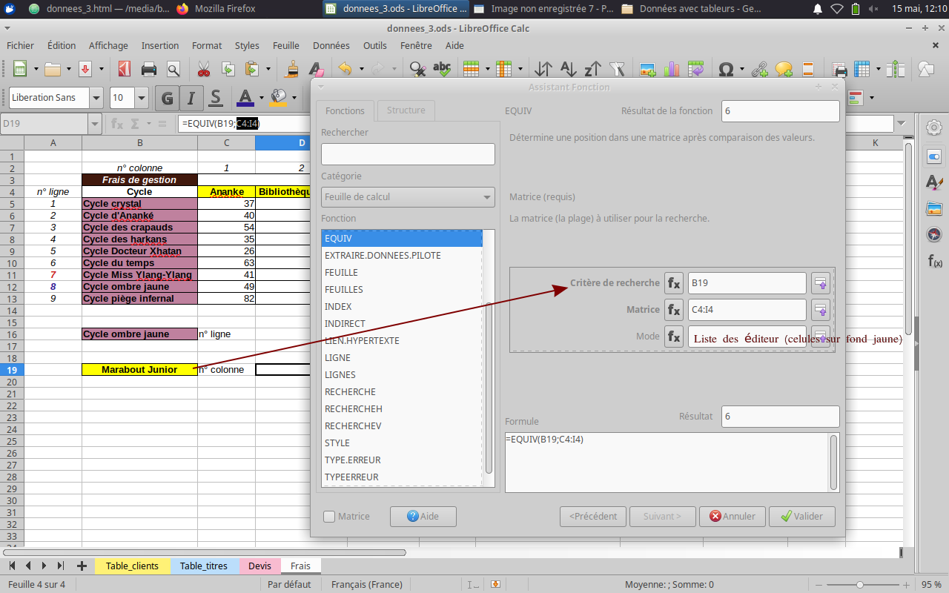Click the Print icon in the toolbar
The width and height of the screenshot is (949, 593).
tap(149, 70)
